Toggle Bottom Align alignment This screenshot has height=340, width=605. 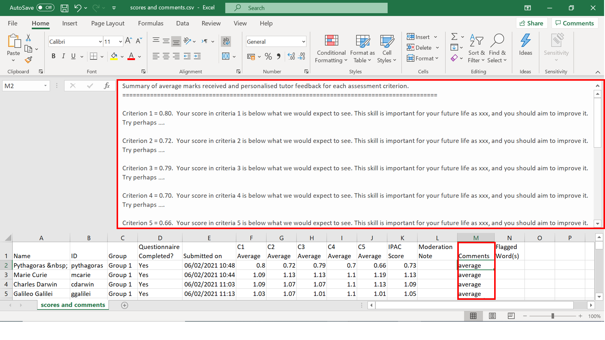(x=176, y=41)
